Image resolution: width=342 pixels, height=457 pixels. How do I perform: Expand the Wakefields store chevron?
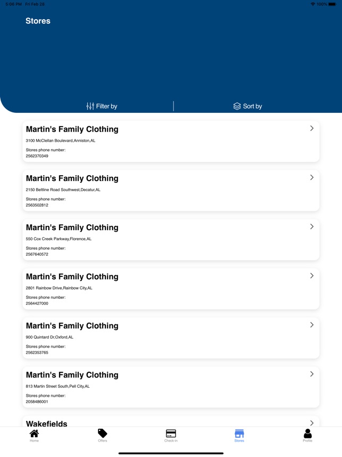312,423
